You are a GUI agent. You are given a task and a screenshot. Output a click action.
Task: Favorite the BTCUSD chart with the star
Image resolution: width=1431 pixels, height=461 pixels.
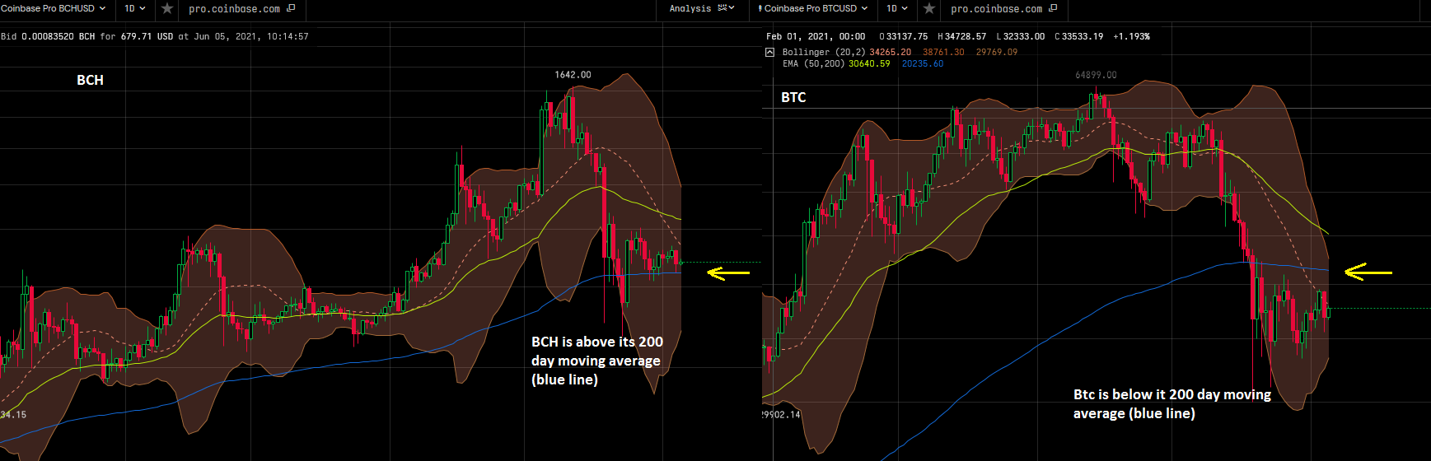929,8
